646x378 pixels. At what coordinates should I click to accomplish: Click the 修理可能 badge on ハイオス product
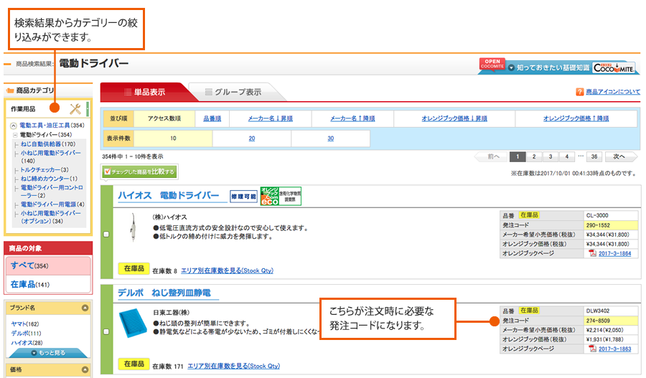point(243,197)
